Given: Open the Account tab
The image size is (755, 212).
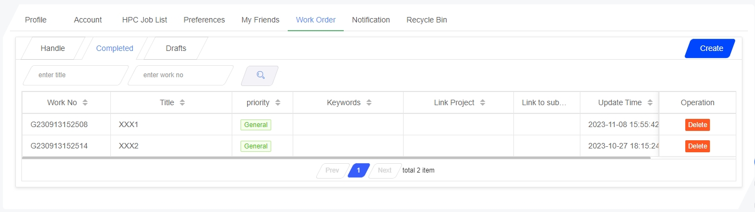Looking at the screenshot, I should click(x=88, y=20).
